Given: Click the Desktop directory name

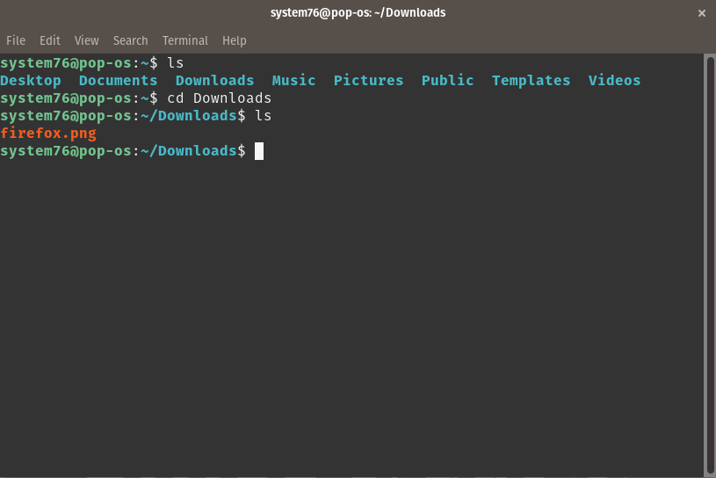Looking at the screenshot, I should pos(31,81).
